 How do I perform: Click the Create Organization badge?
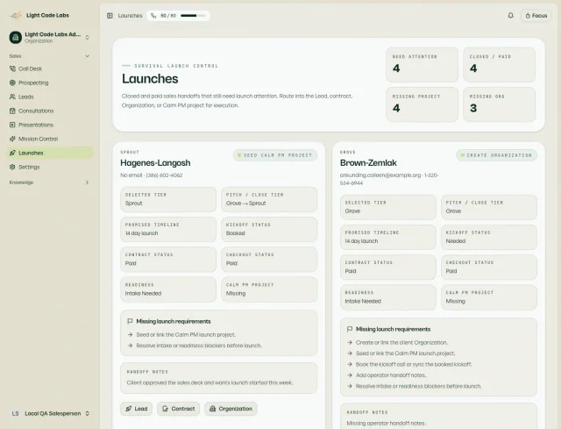pyautogui.click(x=497, y=155)
